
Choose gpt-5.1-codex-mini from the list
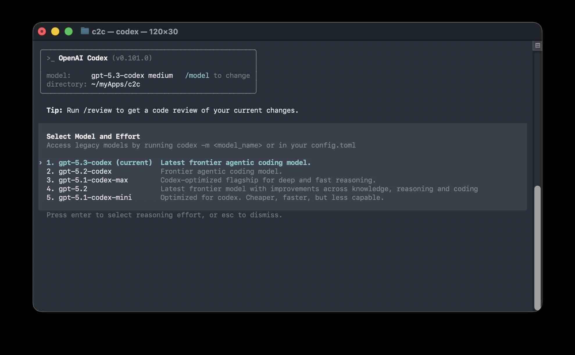coord(89,198)
